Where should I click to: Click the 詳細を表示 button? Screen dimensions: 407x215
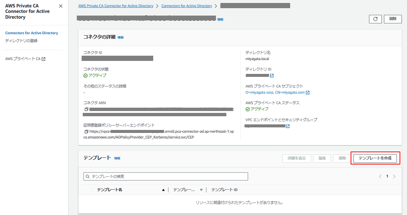pos(297,158)
